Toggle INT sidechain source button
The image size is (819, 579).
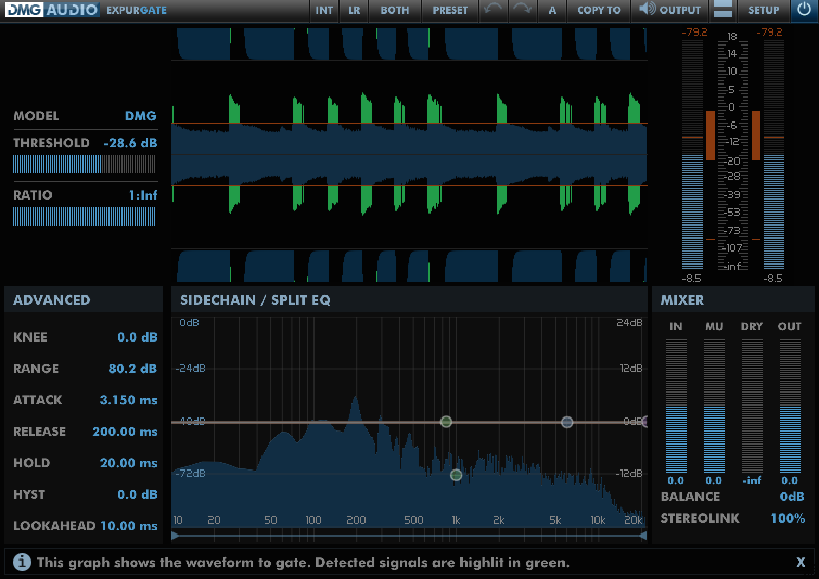(x=324, y=10)
